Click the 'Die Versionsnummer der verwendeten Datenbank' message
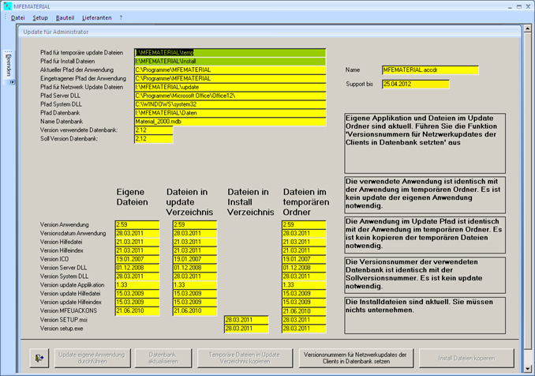Viewport: 535px width, 376px height. coord(425,275)
